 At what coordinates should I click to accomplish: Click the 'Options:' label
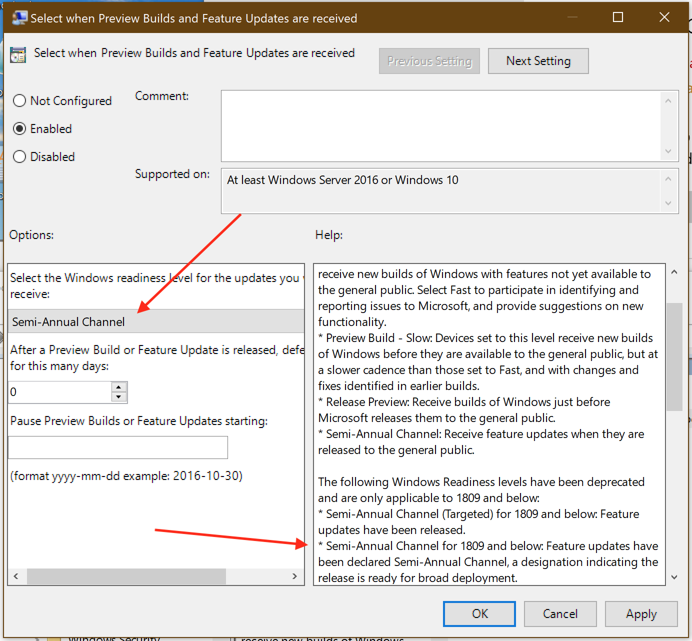point(31,235)
